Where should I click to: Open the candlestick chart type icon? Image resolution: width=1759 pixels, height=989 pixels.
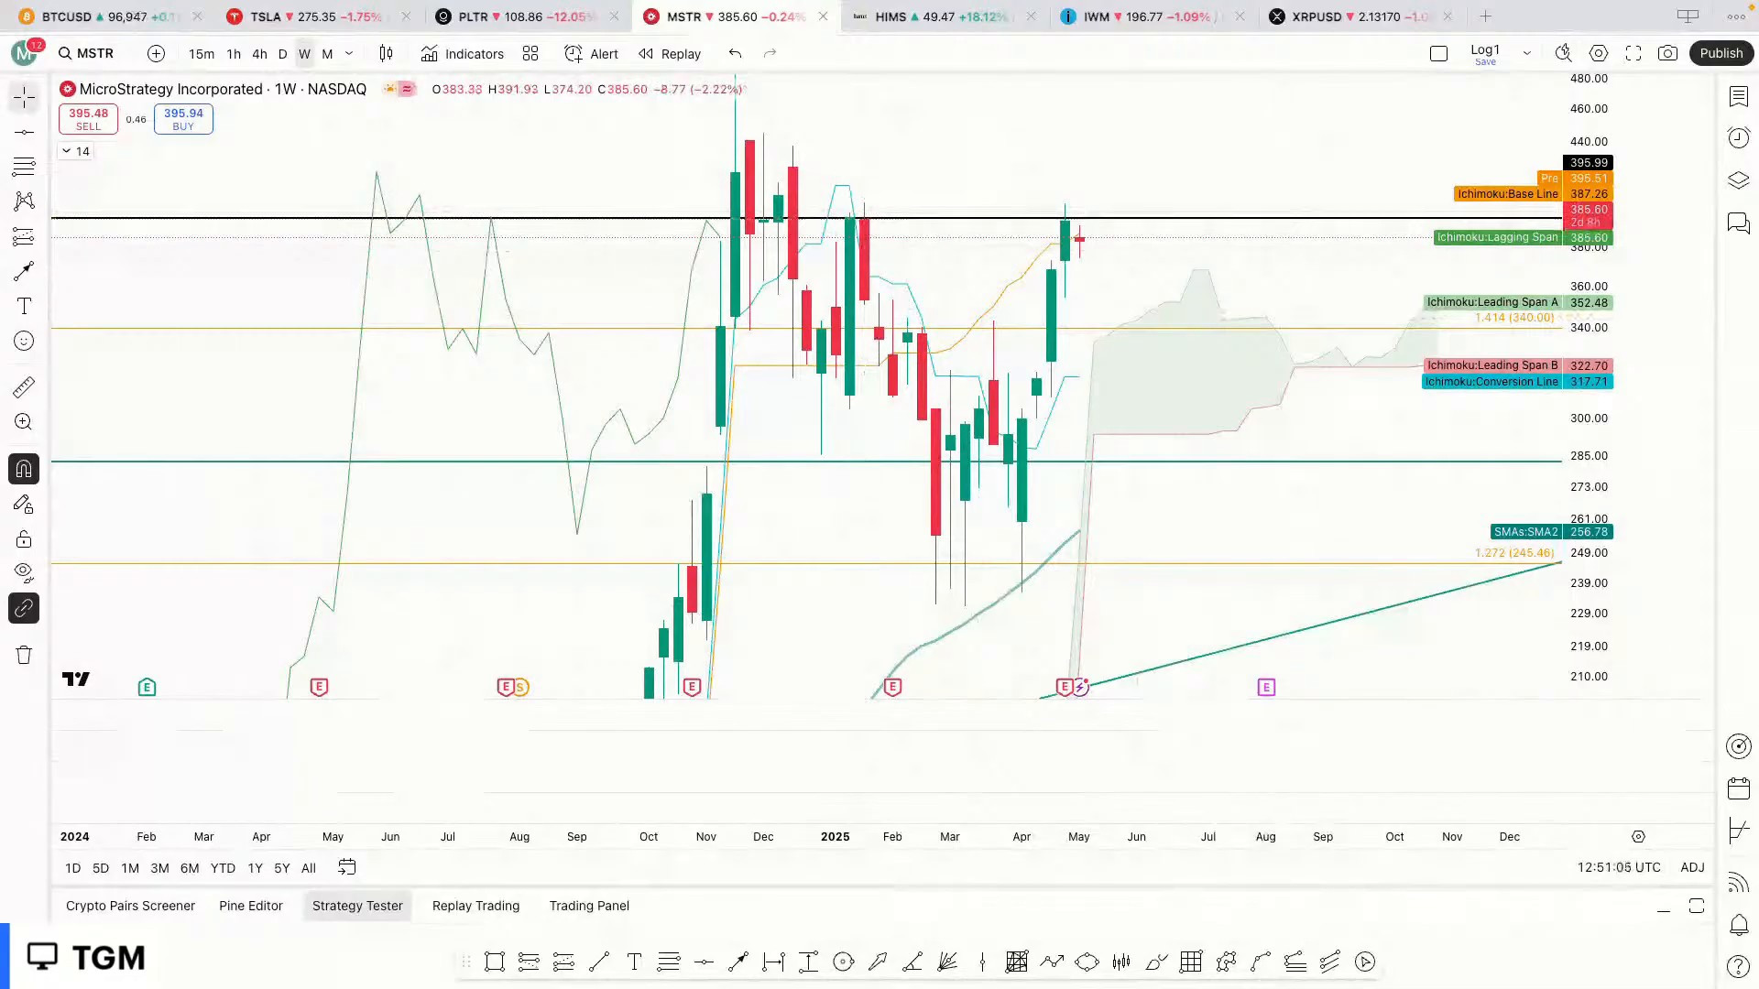click(386, 53)
